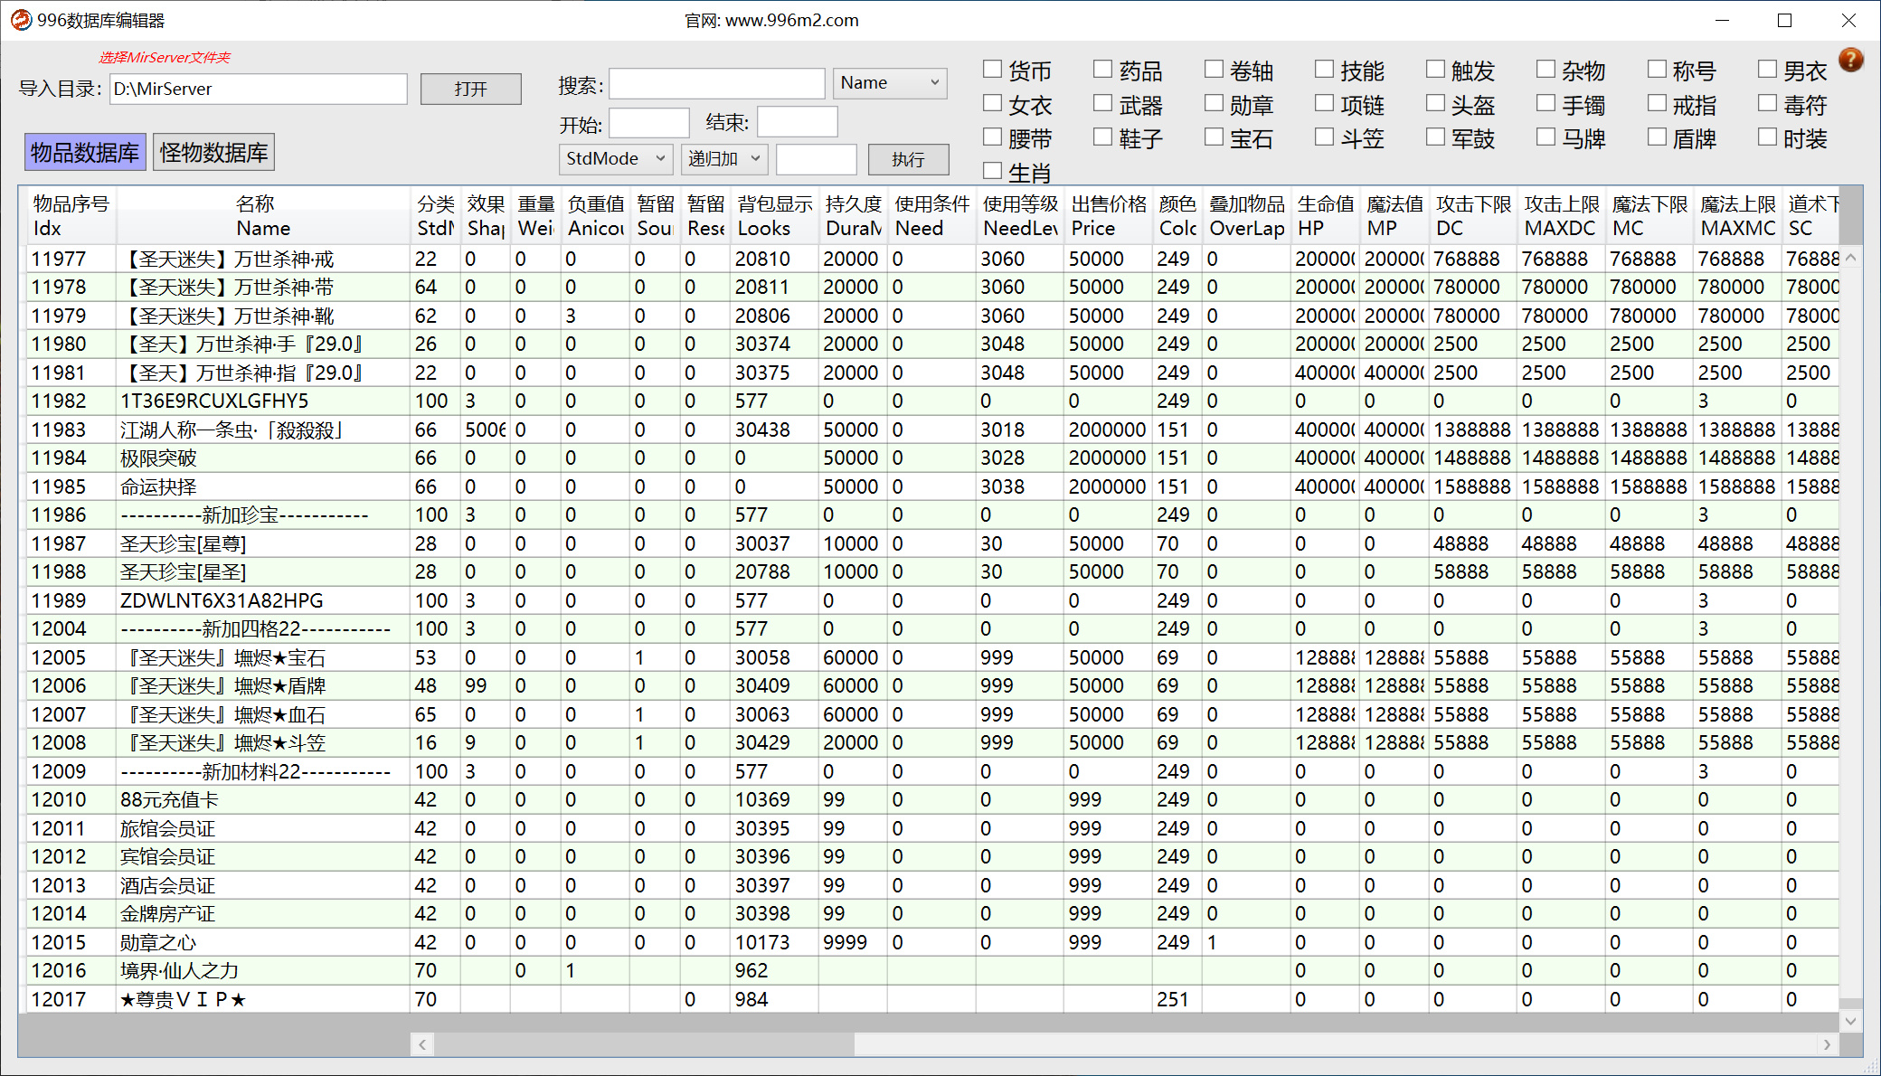Click the 执行 button
Viewport: 1881px width, 1076px height.
908,159
